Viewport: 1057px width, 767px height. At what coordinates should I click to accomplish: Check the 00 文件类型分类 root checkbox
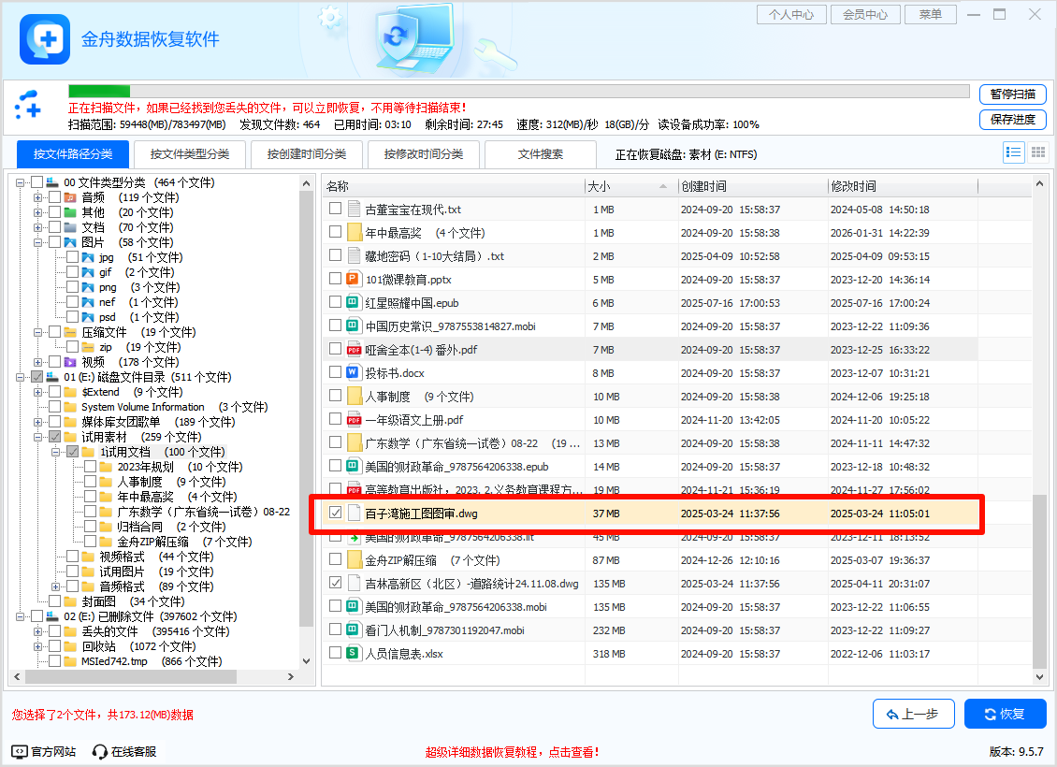[x=37, y=182]
